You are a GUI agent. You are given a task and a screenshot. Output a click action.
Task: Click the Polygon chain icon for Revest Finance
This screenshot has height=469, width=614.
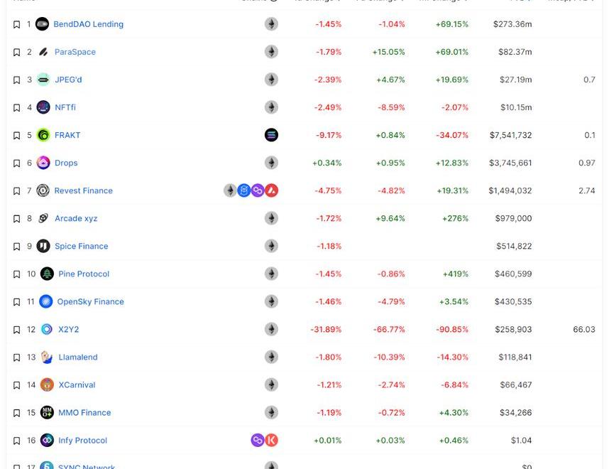[258, 190]
